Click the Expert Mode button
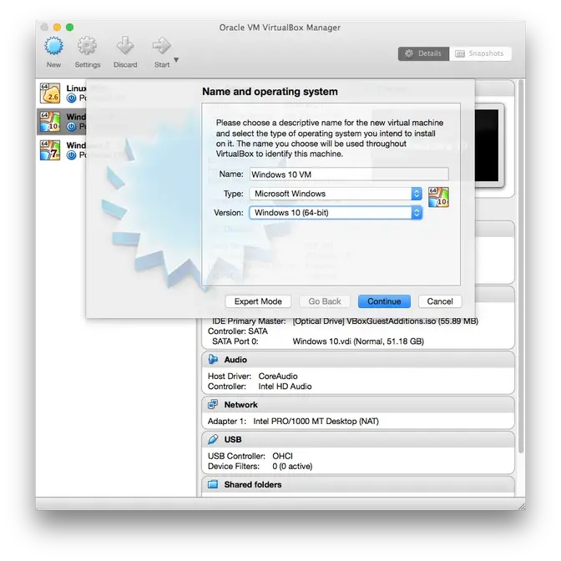The image size is (561, 561). tap(258, 301)
